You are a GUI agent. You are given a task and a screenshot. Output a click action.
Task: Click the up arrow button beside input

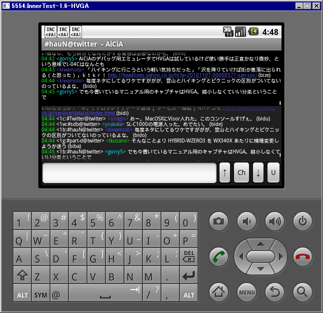click(225, 172)
